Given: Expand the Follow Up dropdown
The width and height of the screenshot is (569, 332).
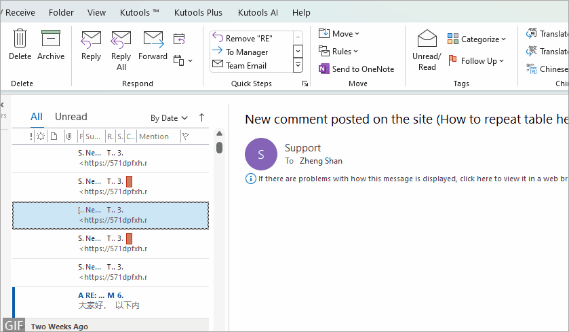Looking at the screenshot, I should [475, 60].
